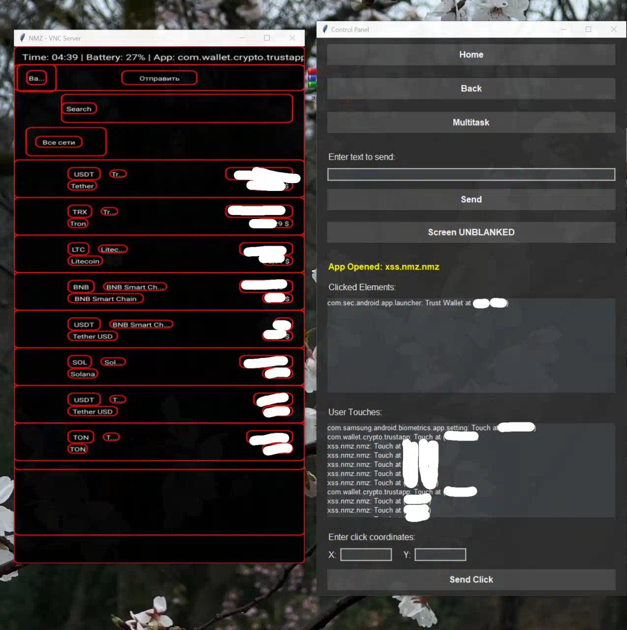Click 'Tether USD' in the row with 'T...' tag

(93, 411)
